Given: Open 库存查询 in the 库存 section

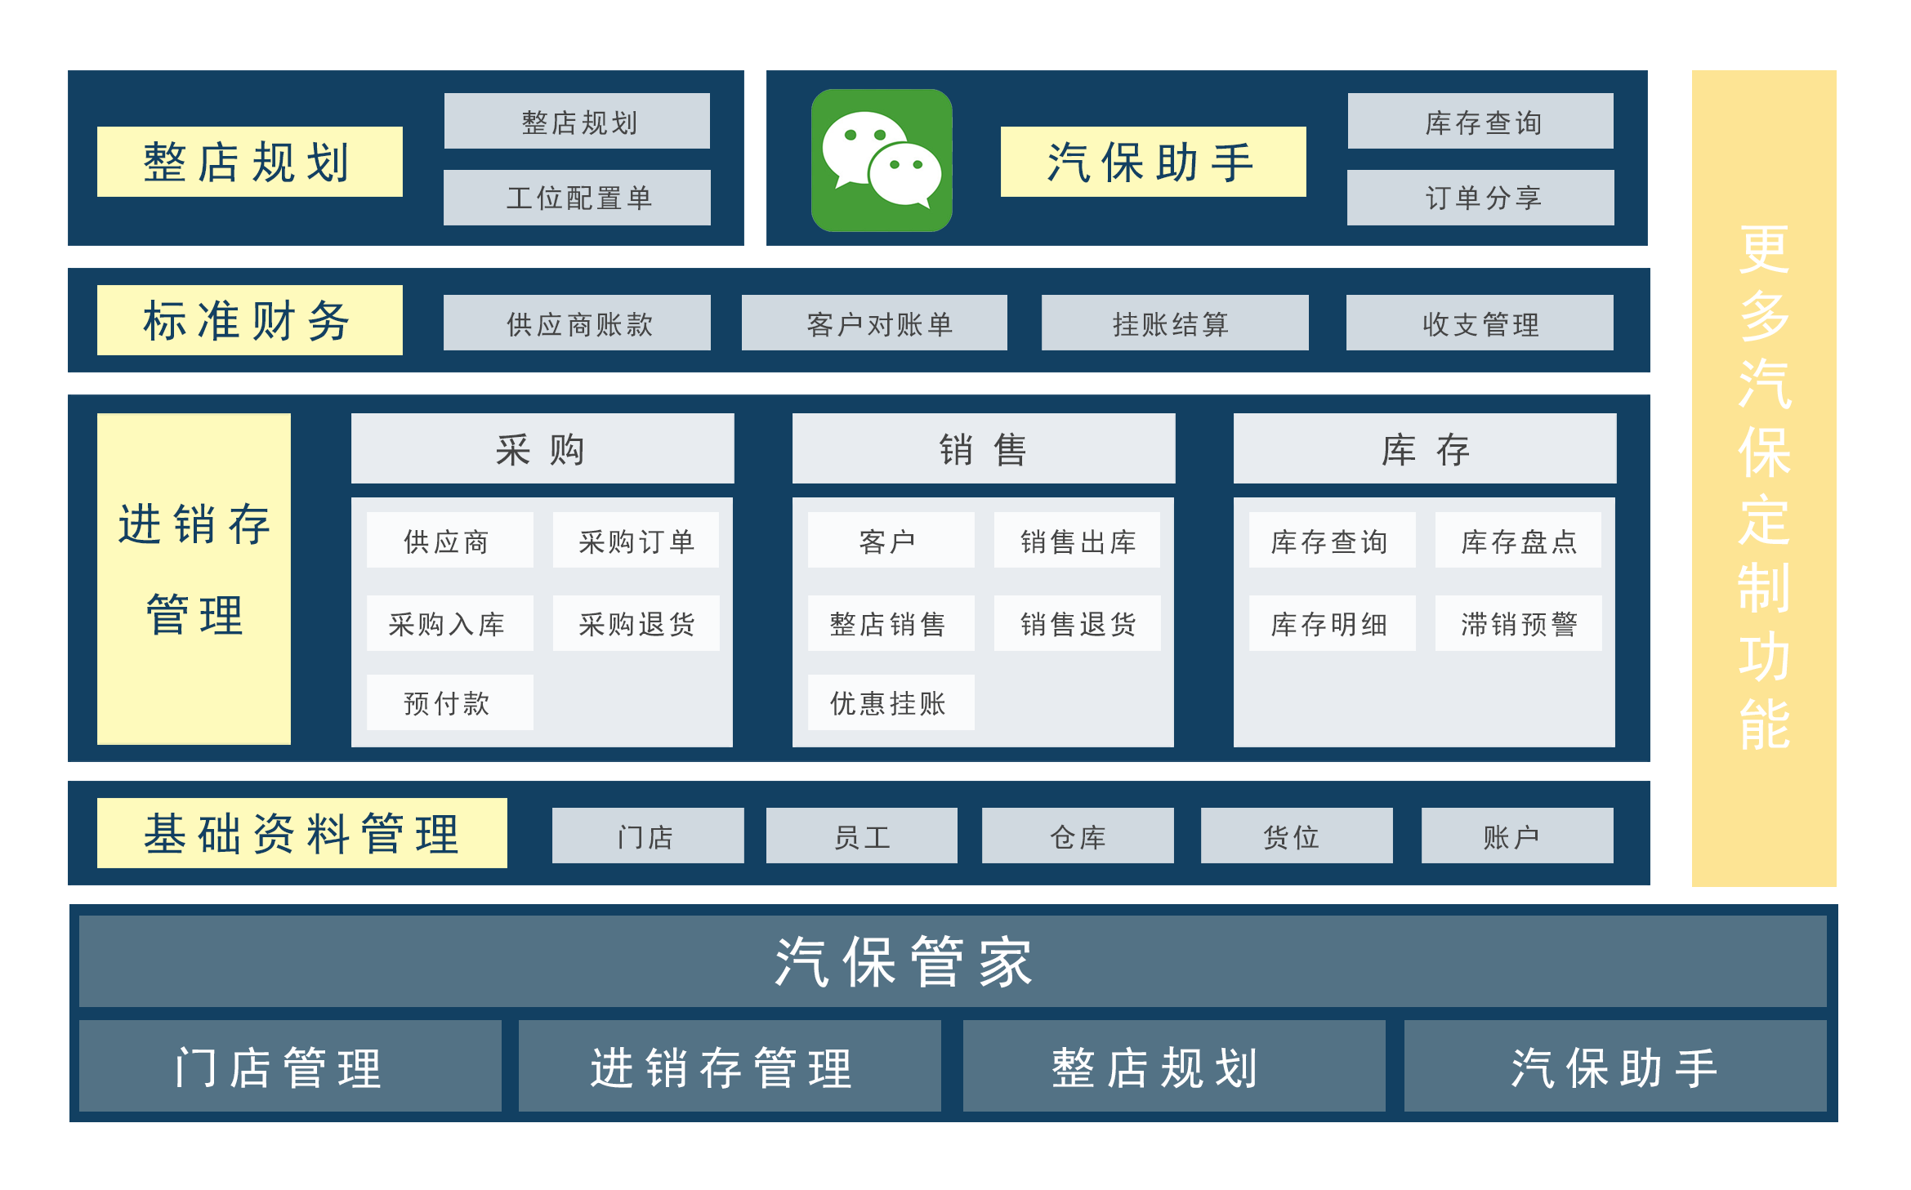Looking at the screenshot, I should pos(1333,540).
